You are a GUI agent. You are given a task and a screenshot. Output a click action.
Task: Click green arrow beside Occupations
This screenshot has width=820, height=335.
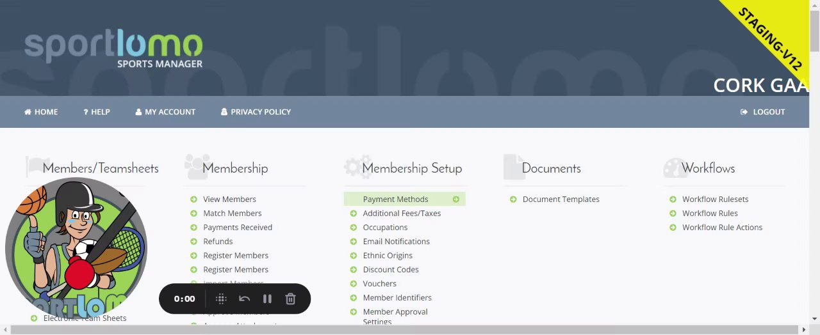point(353,228)
